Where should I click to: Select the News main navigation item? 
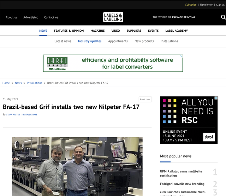(43, 31)
